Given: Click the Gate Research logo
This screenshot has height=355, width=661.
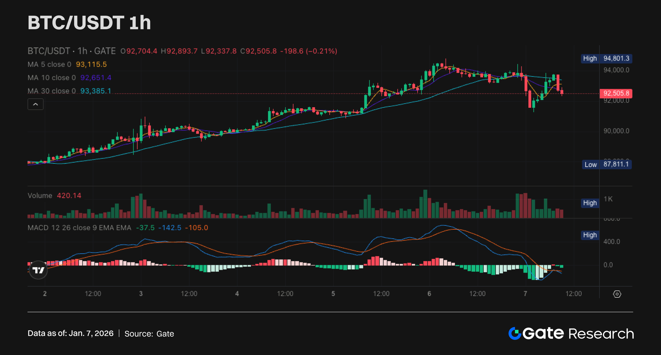Looking at the screenshot, I should [571, 334].
